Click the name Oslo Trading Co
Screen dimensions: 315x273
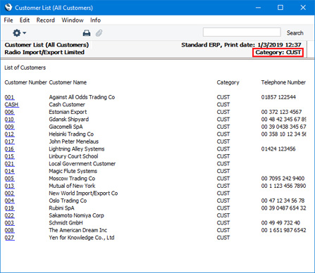[x=68, y=201]
